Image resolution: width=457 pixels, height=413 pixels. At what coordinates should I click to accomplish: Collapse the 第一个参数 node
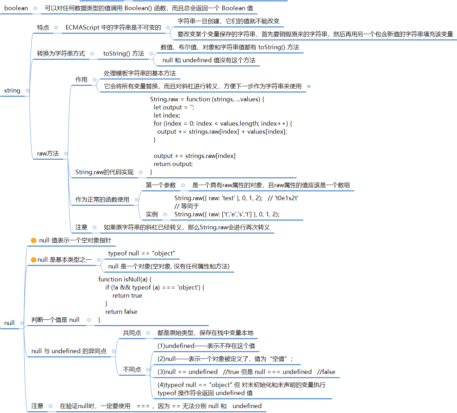(183, 185)
